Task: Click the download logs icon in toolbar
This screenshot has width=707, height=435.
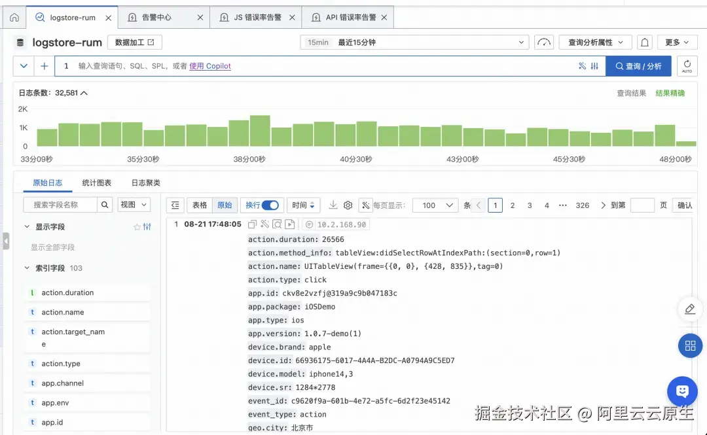Action: (x=334, y=205)
